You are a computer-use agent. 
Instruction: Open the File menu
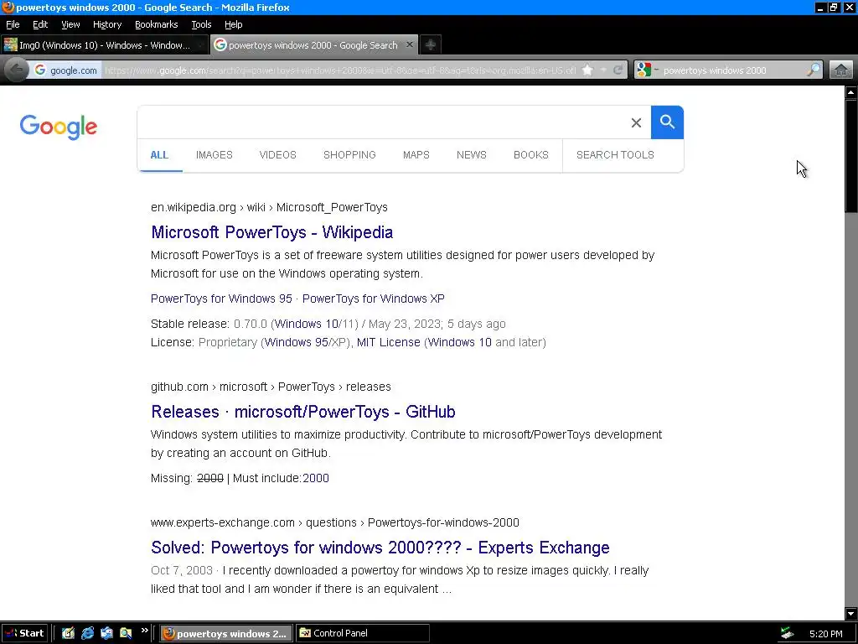[x=13, y=24]
